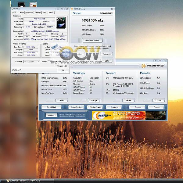Click Options button under Results
The height and width of the screenshot is (183, 183).
point(159,100)
